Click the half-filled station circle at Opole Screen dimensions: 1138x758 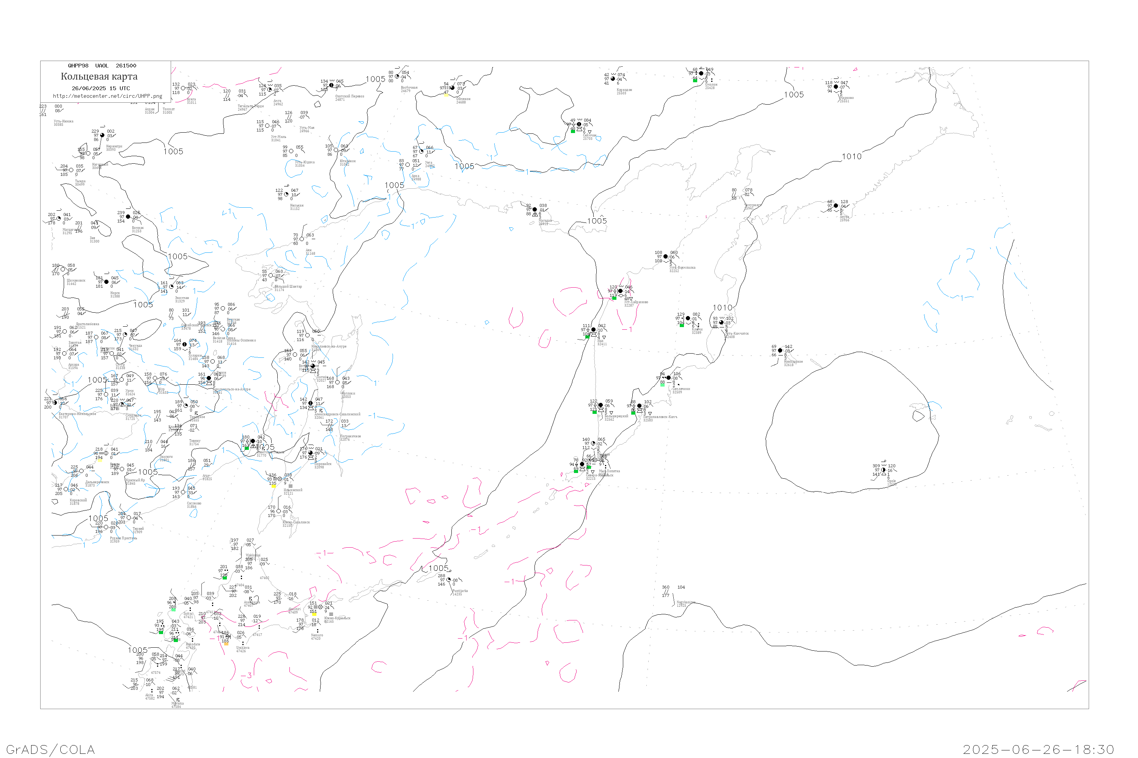pyautogui.click(x=883, y=470)
